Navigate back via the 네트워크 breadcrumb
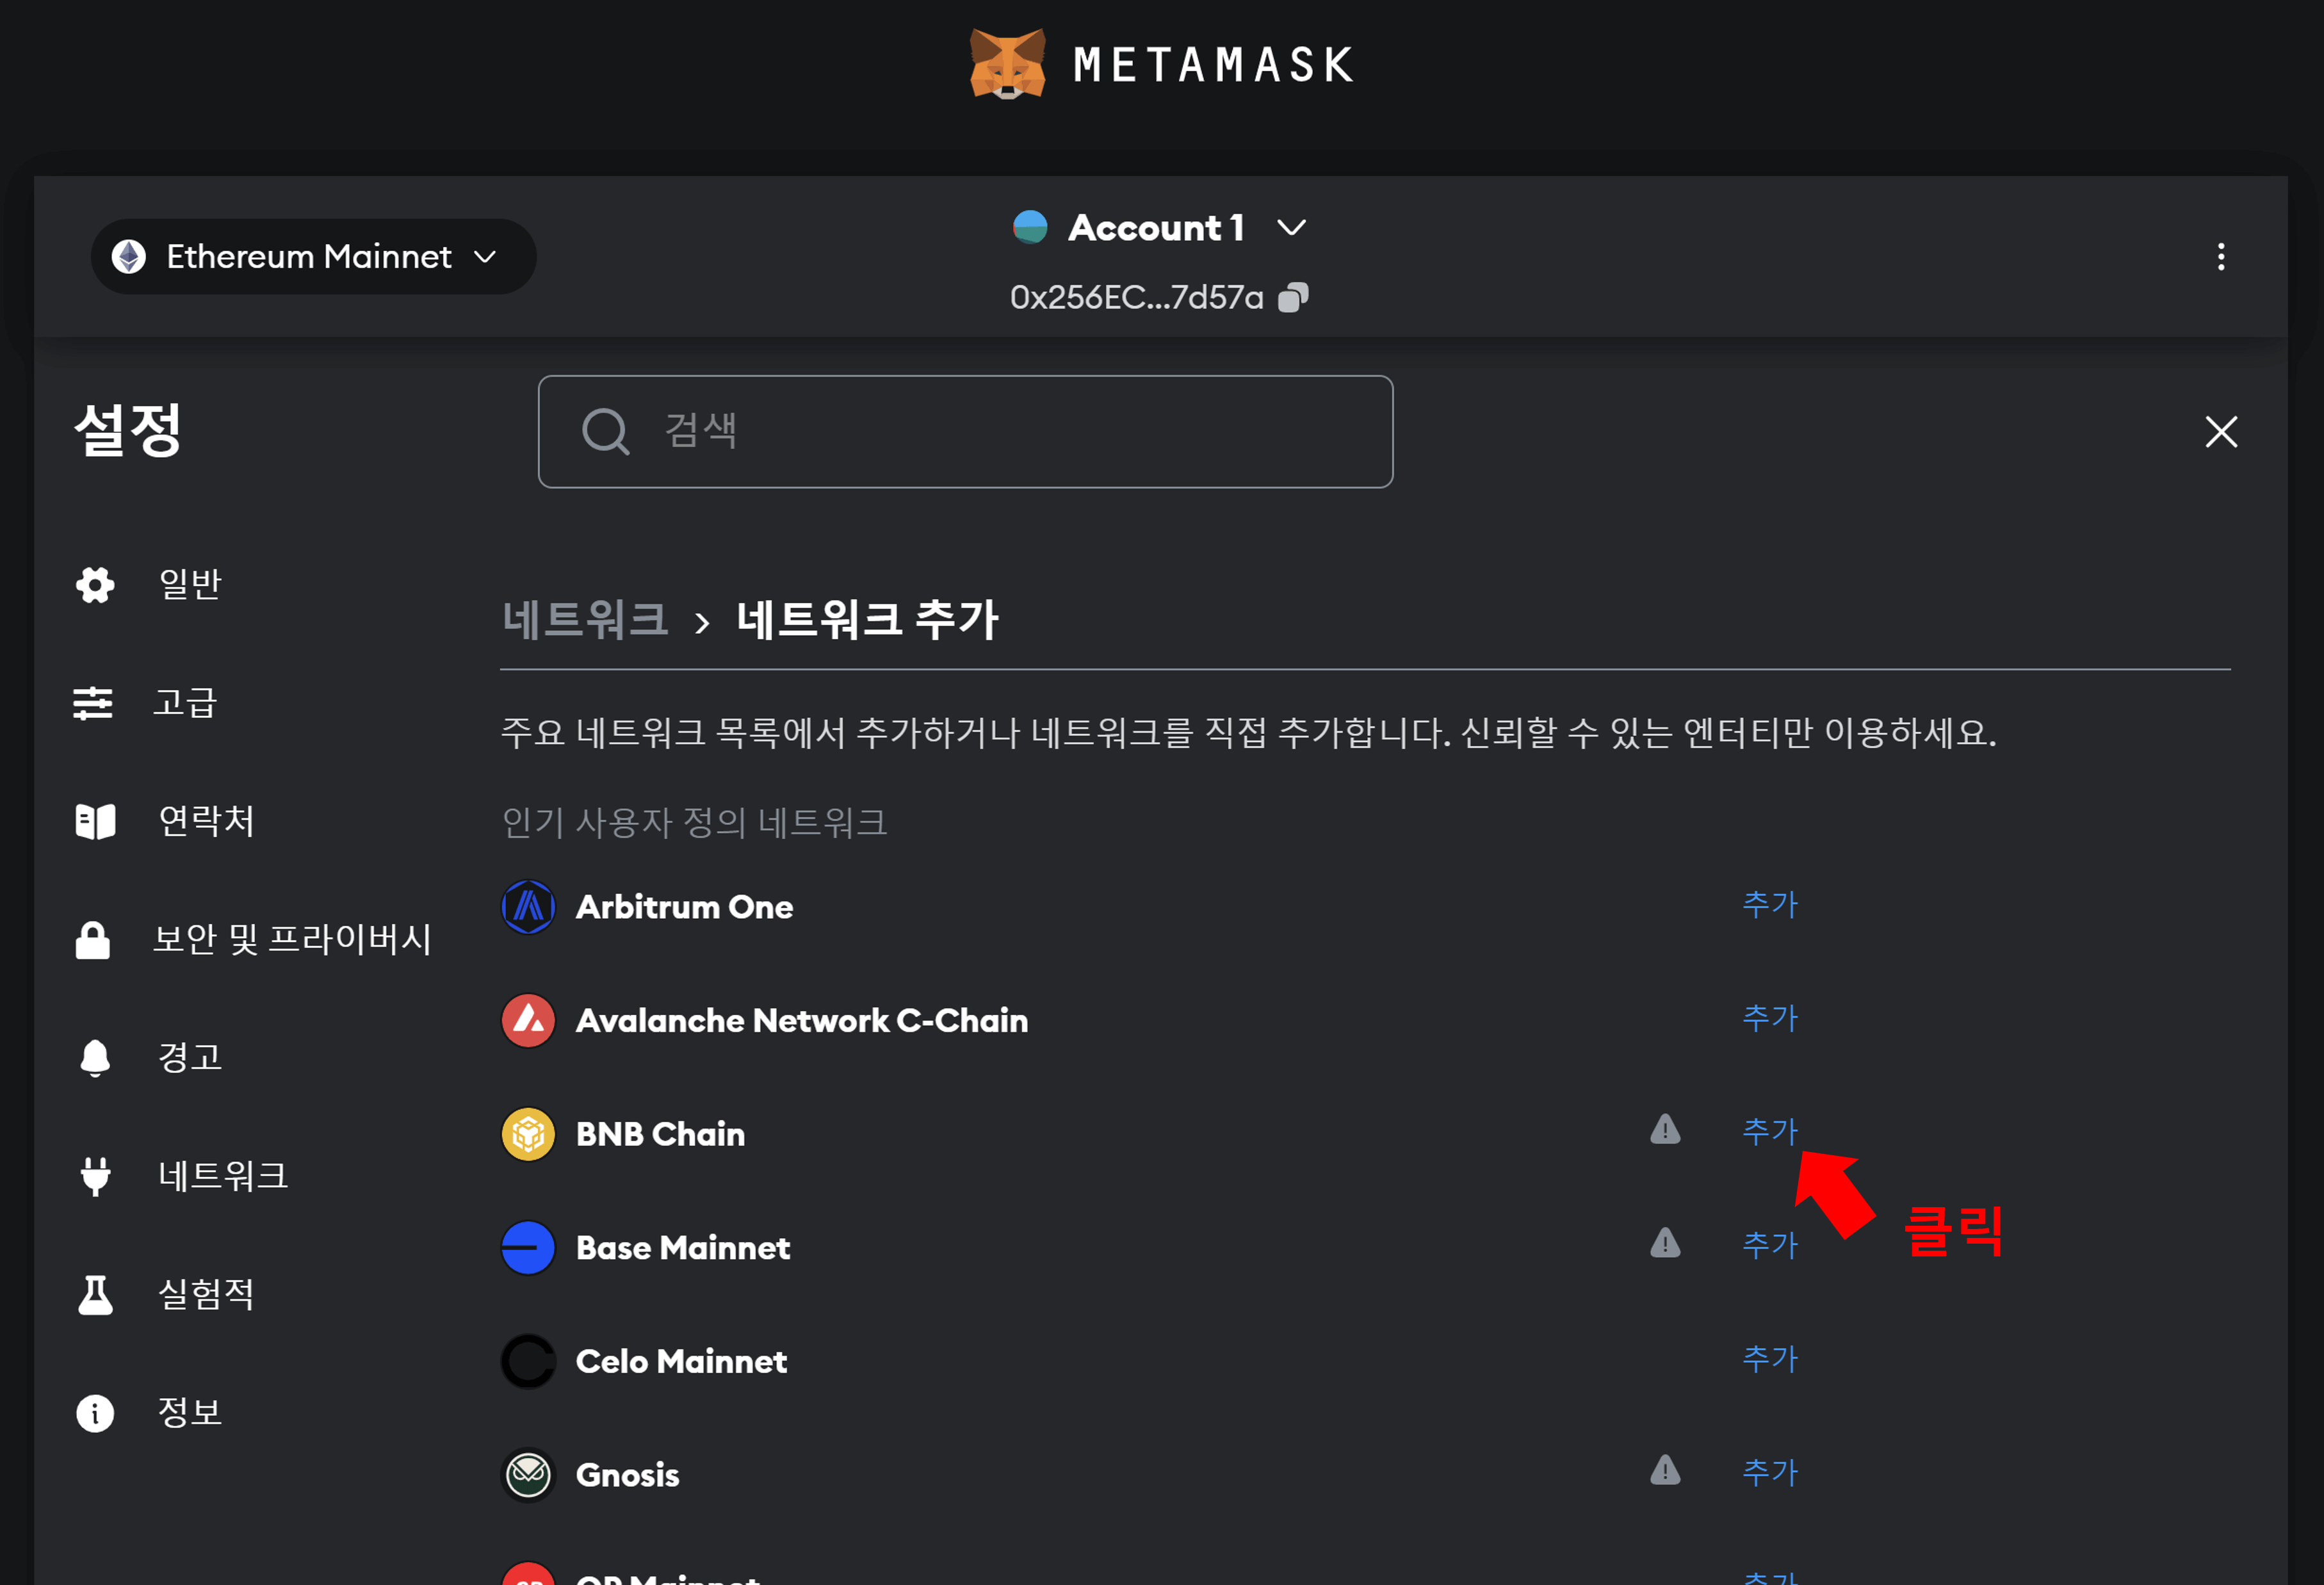 585,620
